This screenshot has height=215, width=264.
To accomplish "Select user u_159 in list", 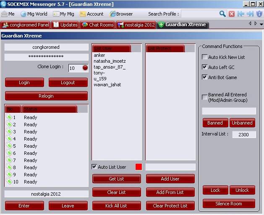I will pos(100,79).
